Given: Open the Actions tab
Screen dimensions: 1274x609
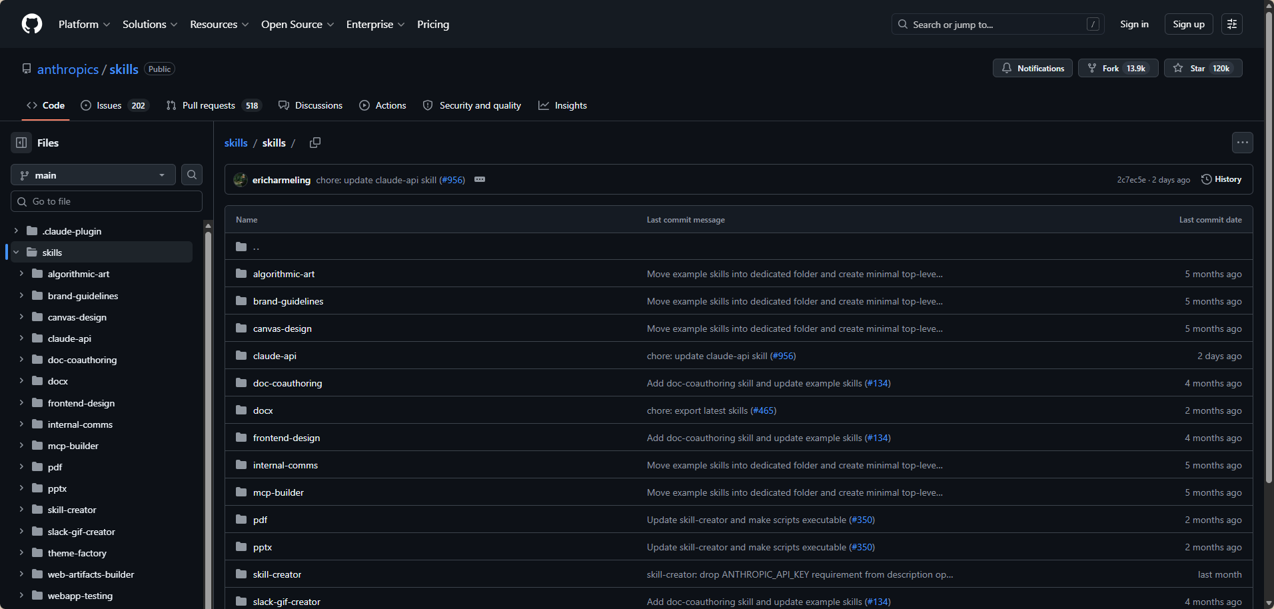Looking at the screenshot, I should click(382, 105).
